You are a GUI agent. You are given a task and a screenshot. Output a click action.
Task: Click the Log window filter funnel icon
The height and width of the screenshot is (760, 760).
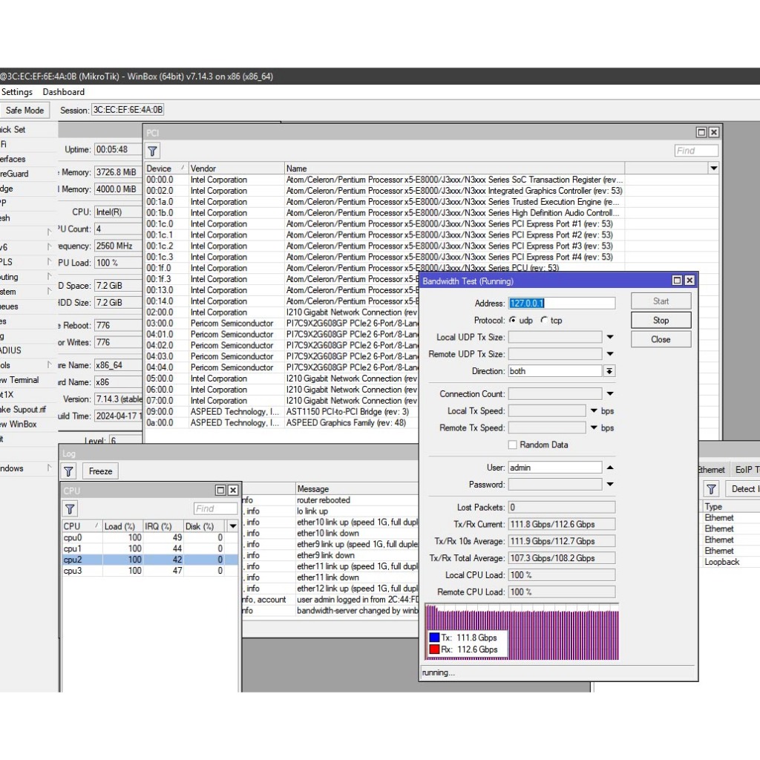coord(68,471)
